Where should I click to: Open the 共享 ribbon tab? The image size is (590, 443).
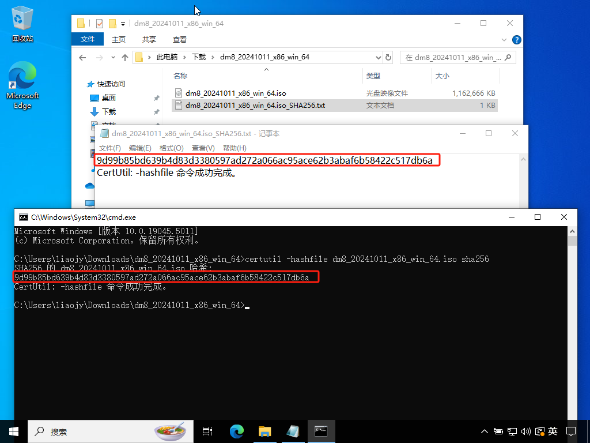(x=149, y=40)
